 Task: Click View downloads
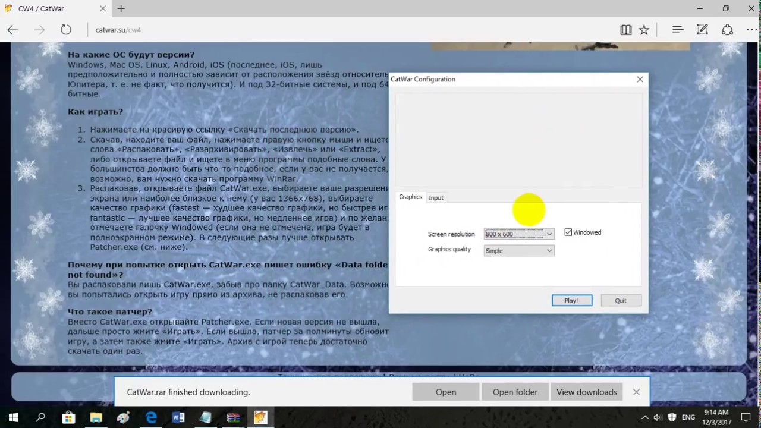(x=587, y=392)
